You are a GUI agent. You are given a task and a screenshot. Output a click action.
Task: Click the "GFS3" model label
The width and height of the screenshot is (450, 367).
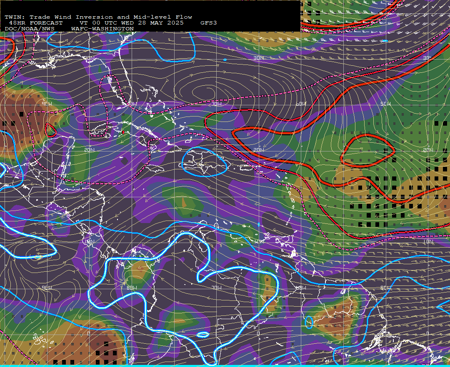[209, 23]
